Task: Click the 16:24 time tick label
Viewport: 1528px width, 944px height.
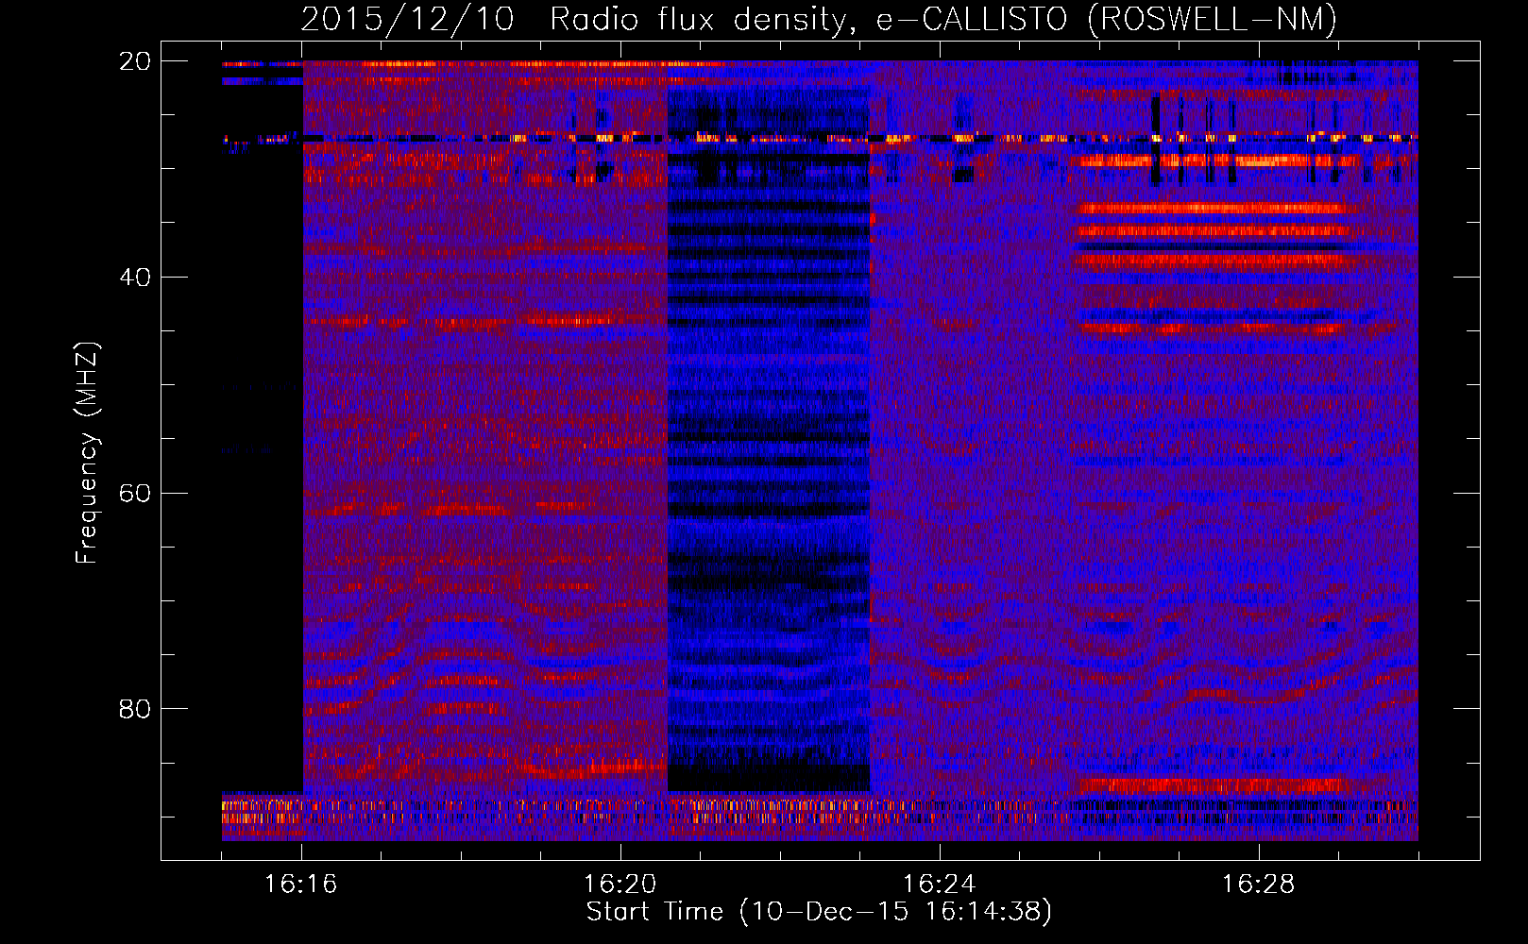Action: click(940, 885)
